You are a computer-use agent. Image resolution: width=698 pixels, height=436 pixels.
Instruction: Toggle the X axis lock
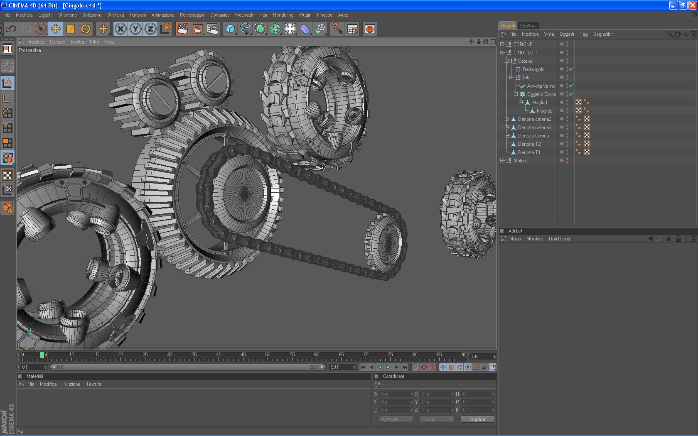pyautogui.click(x=120, y=29)
